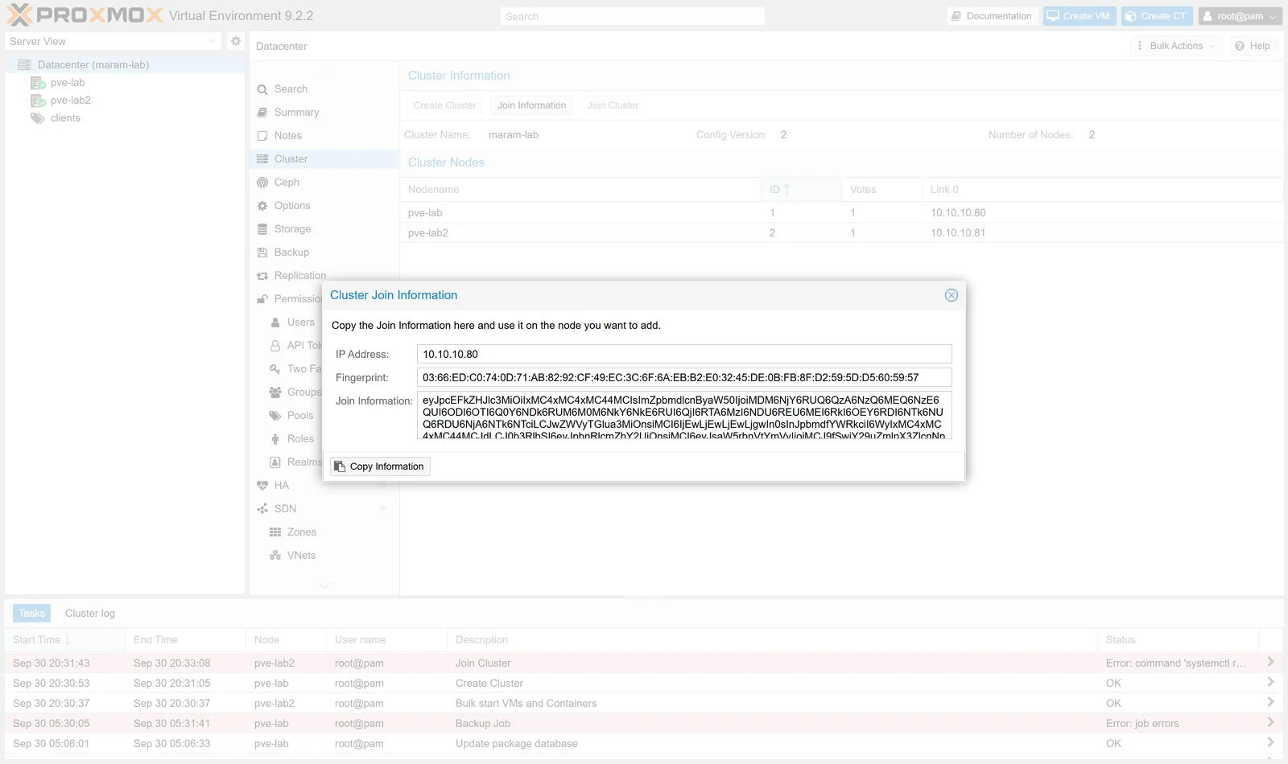Click the VNets icon

pyautogui.click(x=275, y=556)
